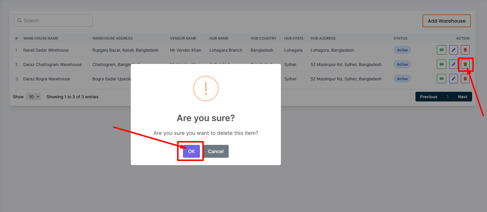The image size is (487, 212).
Task: Delete the Daraz Chattogram Warehouse row
Action: (465, 65)
